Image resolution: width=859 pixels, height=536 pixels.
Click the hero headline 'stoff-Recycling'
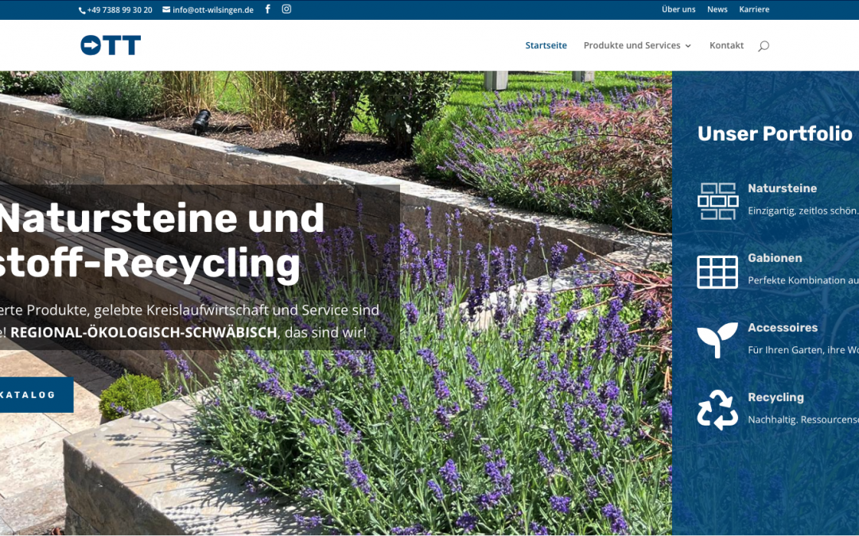coord(150,264)
